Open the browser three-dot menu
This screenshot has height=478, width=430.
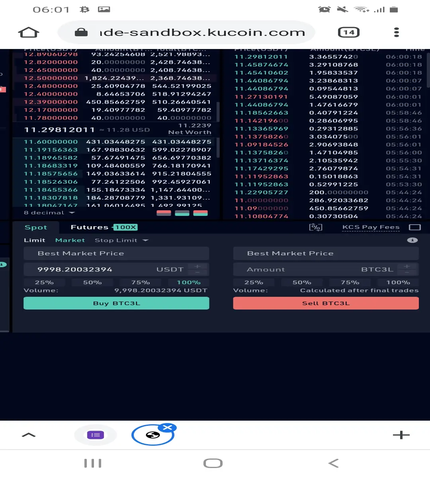(x=396, y=32)
